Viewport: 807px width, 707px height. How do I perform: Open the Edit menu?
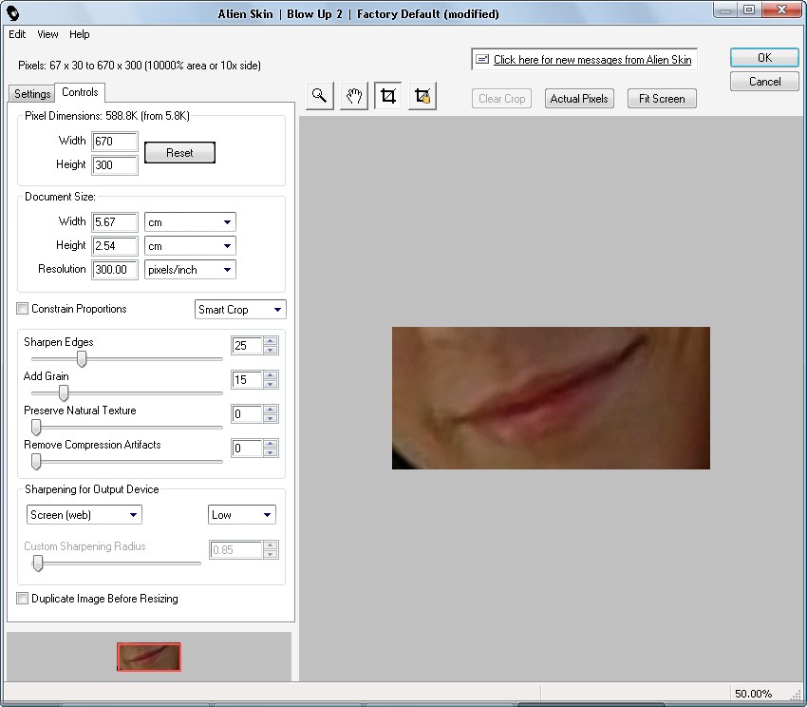17,34
